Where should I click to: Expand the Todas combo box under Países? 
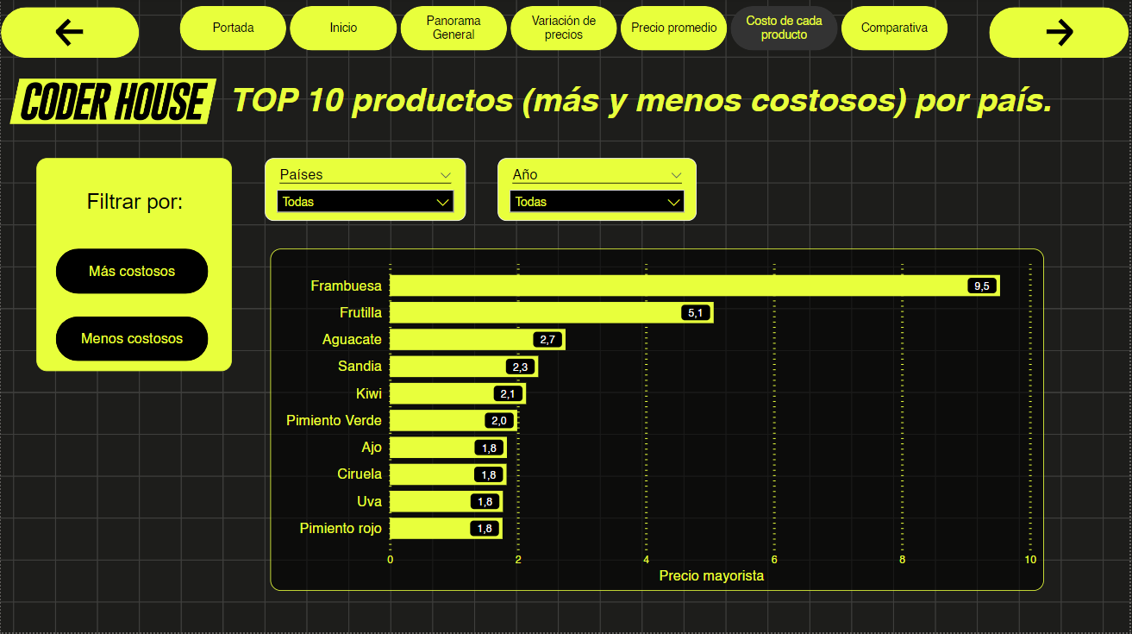(x=365, y=201)
